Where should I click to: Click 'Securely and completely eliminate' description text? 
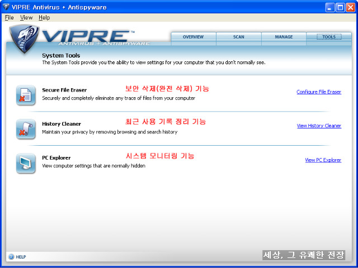(x=119, y=98)
